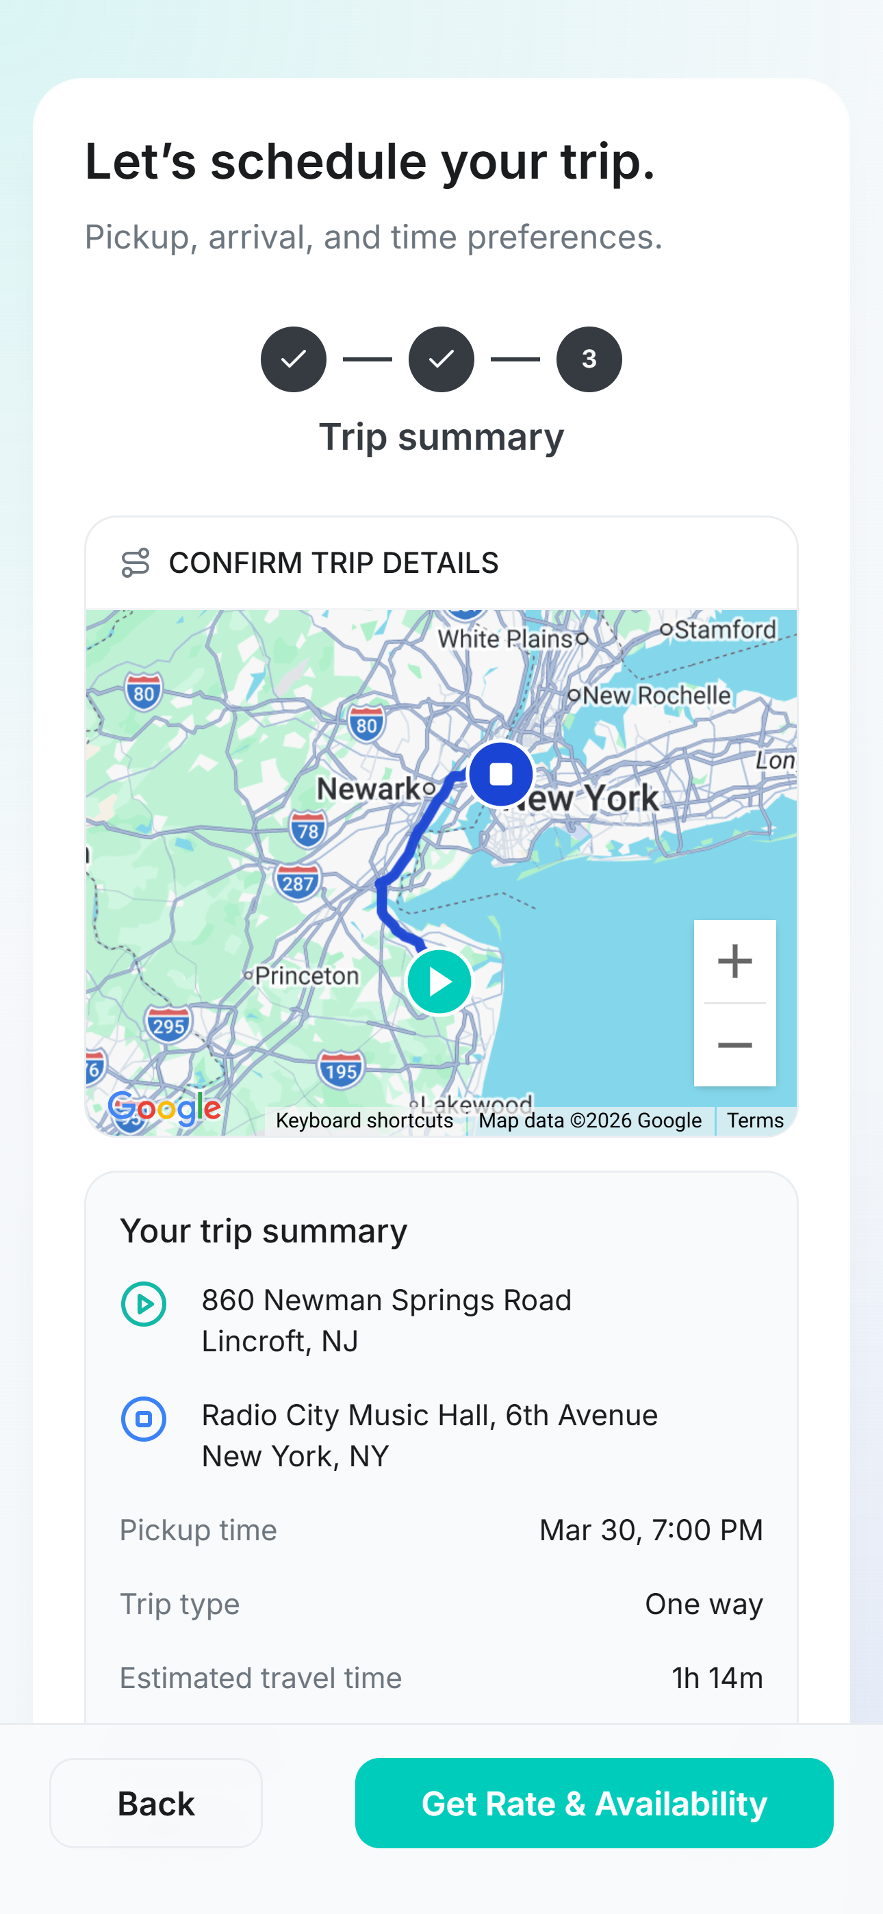This screenshot has width=883, height=1914.
Task: Click the green pickup icon in trip summary
Action: (144, 1304)
